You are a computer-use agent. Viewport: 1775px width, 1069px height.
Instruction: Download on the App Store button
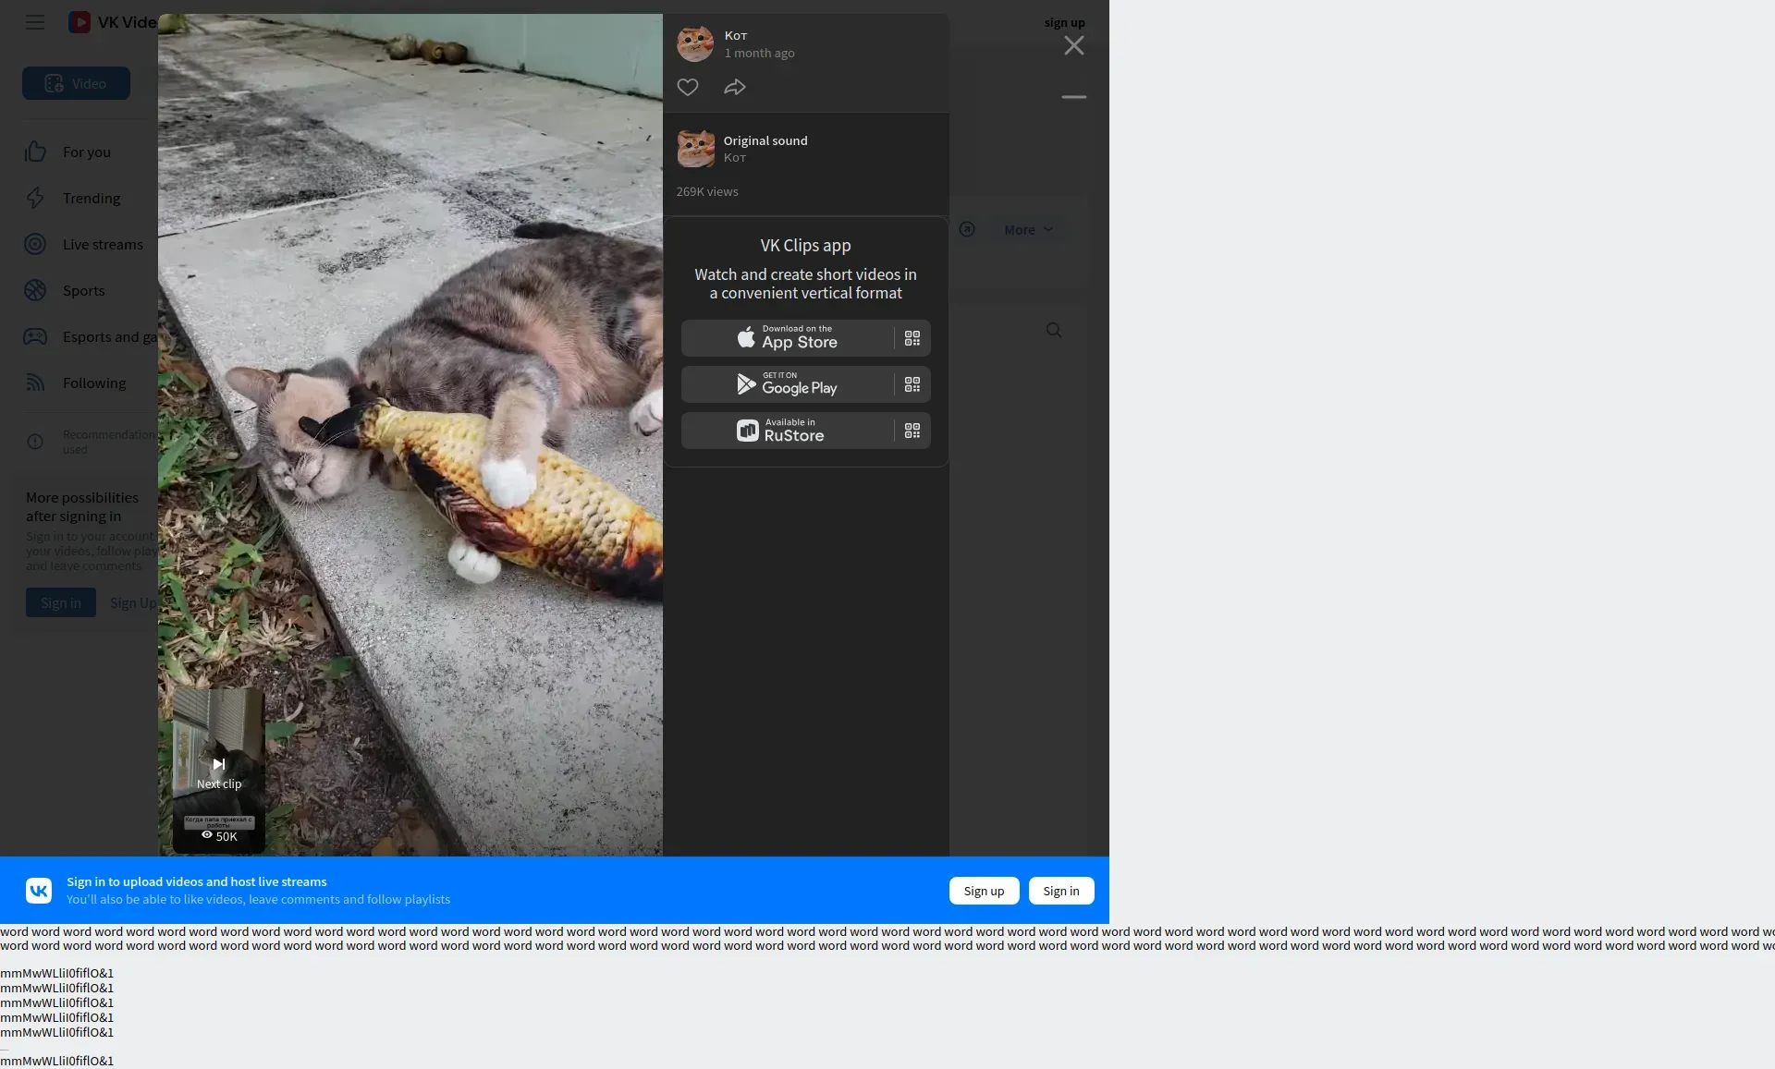(788, 339)
